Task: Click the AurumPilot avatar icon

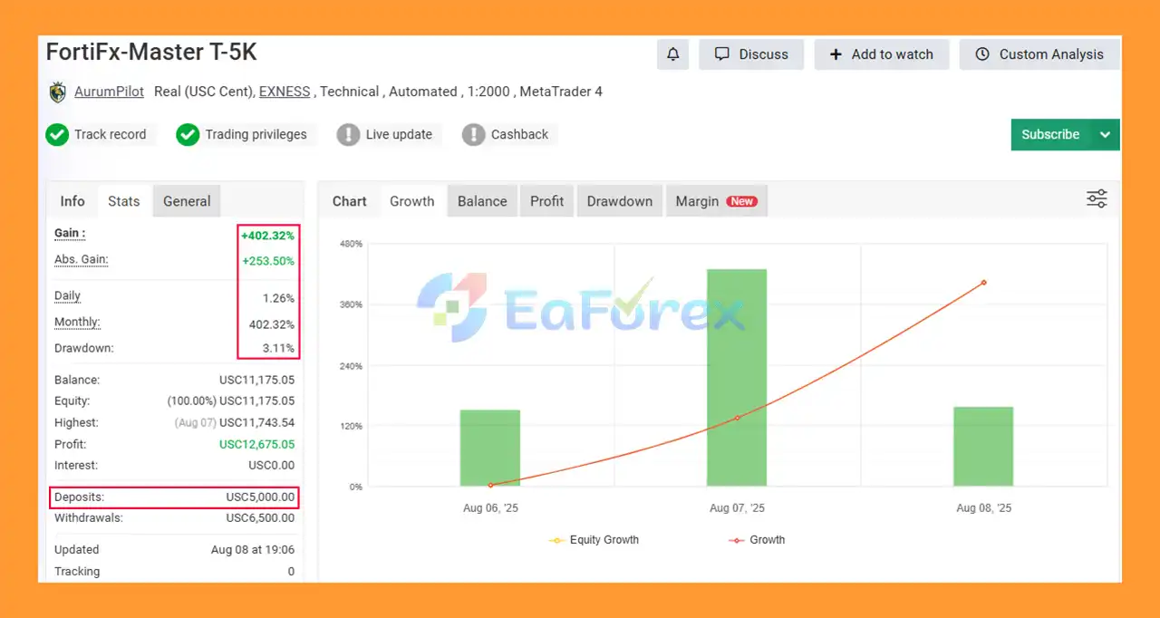Action: click(x=58, y=92)
